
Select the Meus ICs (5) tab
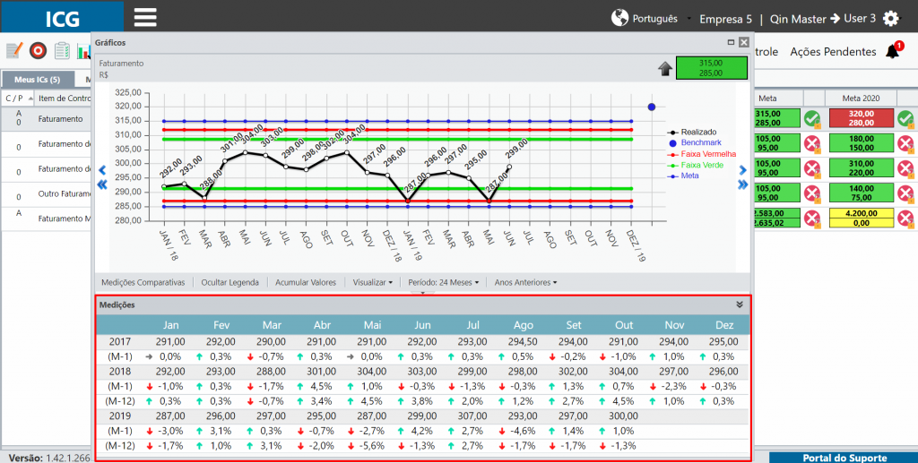coord(38,80)
